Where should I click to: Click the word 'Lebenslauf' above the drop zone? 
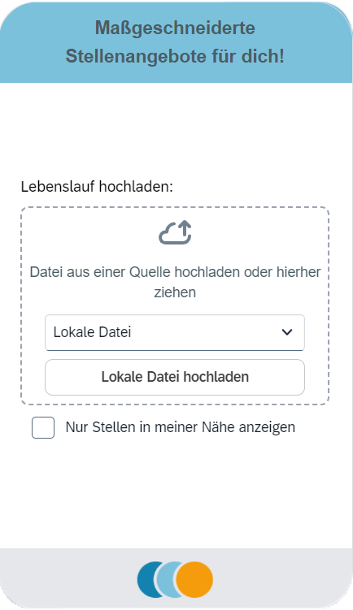click(x=58, y=187)
